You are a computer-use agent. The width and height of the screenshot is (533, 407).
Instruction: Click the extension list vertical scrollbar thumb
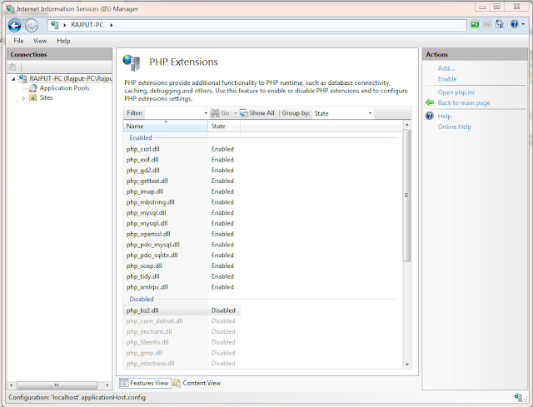pyautogui.click(x=406, y=196)
